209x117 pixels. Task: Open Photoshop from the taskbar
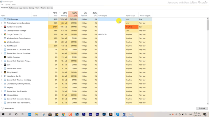pos(77,114)
